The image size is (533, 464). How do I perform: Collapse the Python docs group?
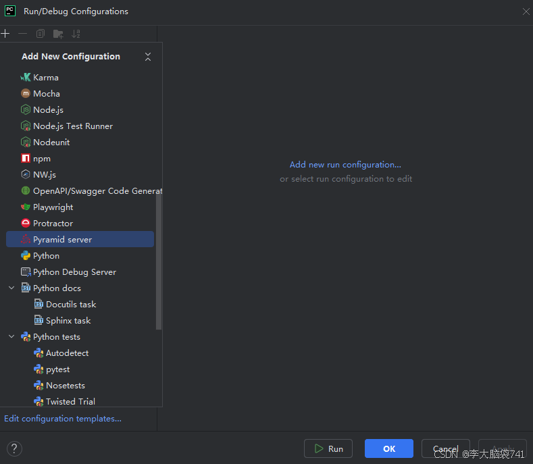(x=11, y=288)
